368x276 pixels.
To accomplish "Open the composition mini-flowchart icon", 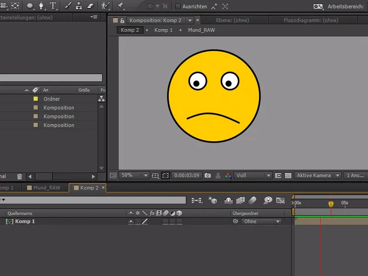I will coord(197,200).
